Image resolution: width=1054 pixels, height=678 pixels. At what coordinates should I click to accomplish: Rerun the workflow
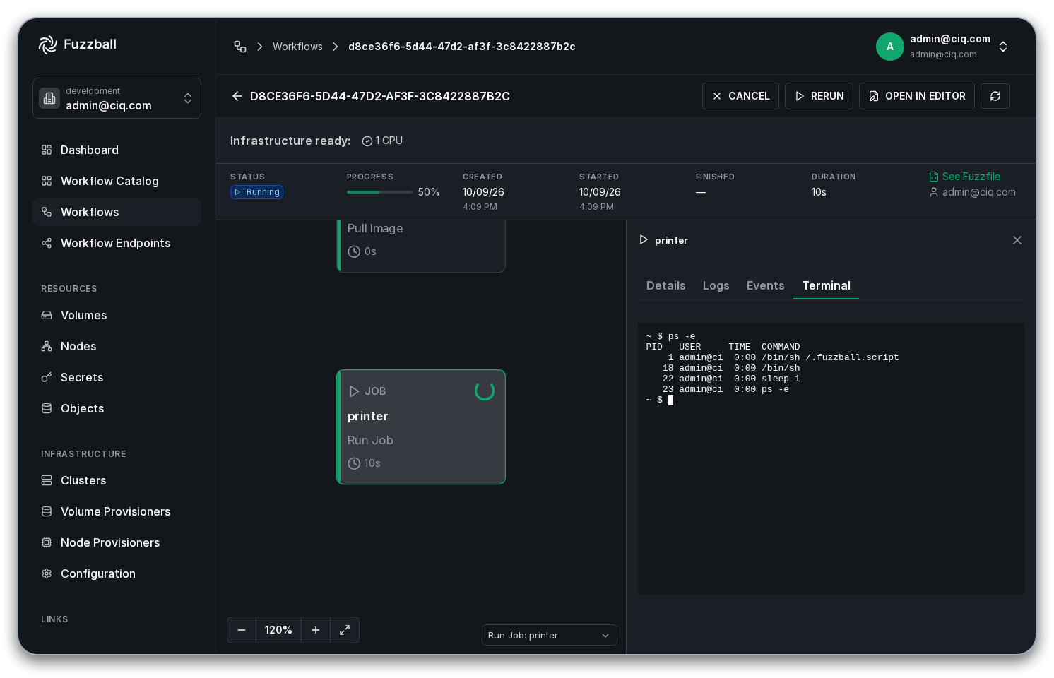819,96
